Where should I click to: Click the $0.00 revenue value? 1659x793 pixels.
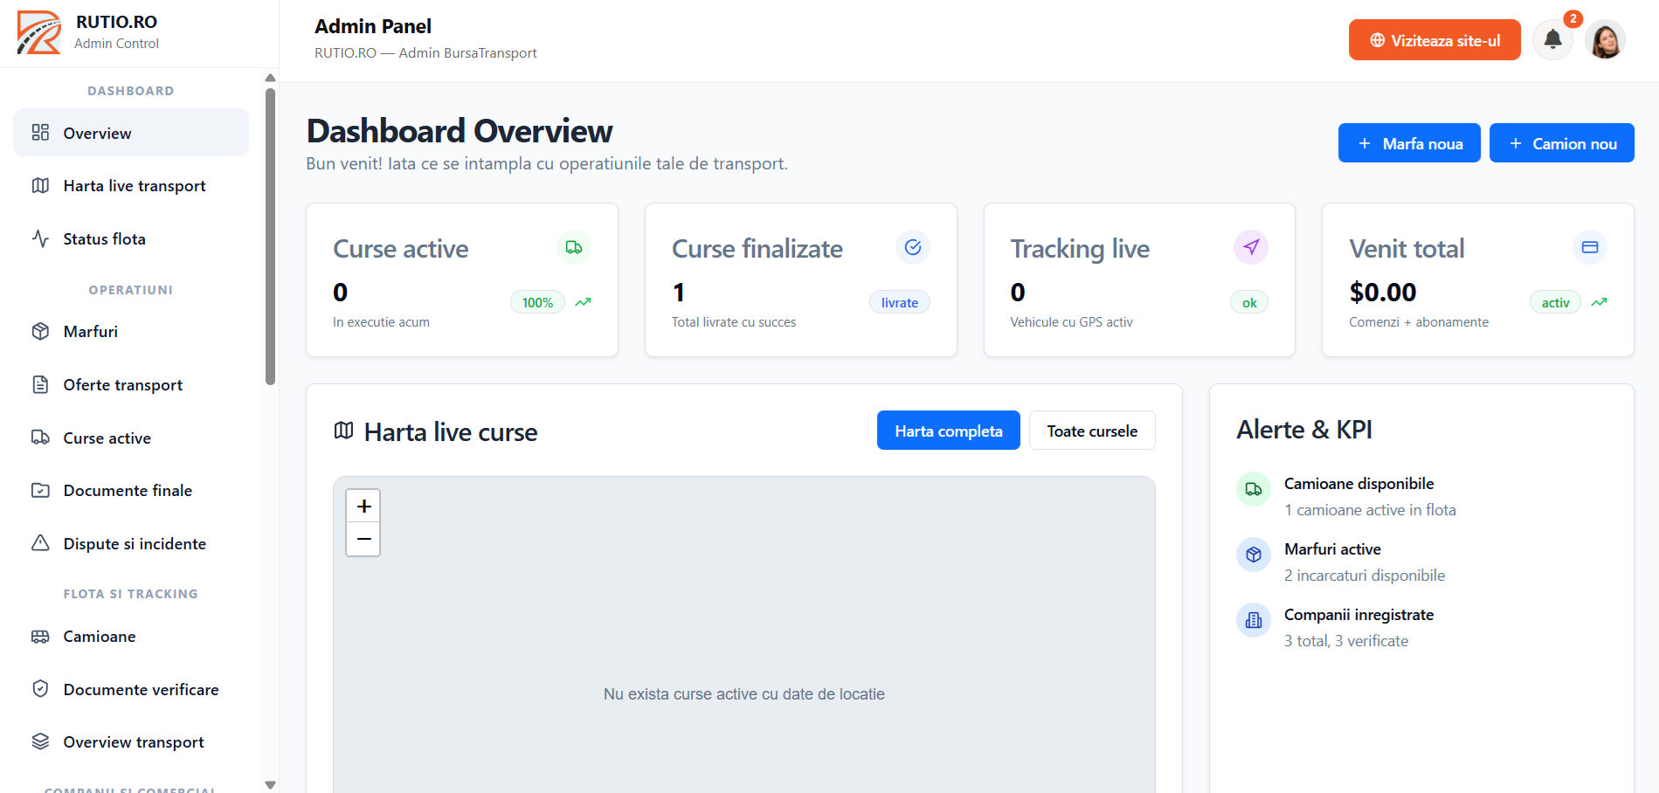(x=1383, y=292)
